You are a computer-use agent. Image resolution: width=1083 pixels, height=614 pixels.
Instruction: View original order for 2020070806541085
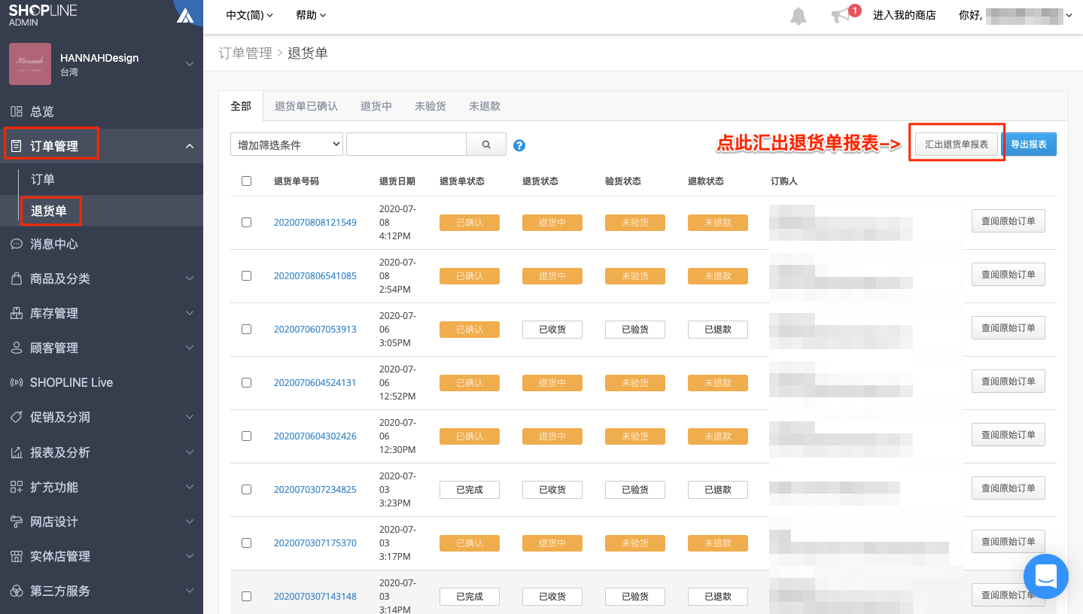[x=1008, y=275]
